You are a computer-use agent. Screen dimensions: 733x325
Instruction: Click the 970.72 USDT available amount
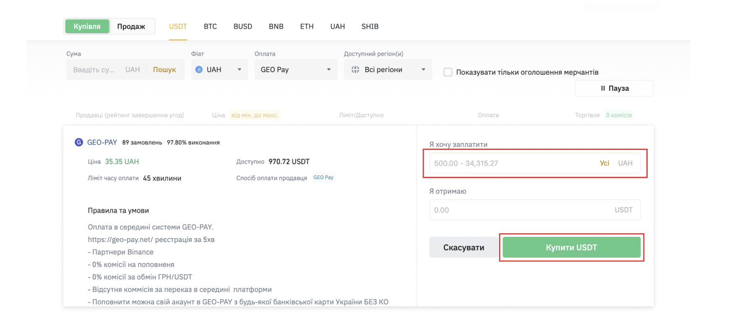point(289,162)
